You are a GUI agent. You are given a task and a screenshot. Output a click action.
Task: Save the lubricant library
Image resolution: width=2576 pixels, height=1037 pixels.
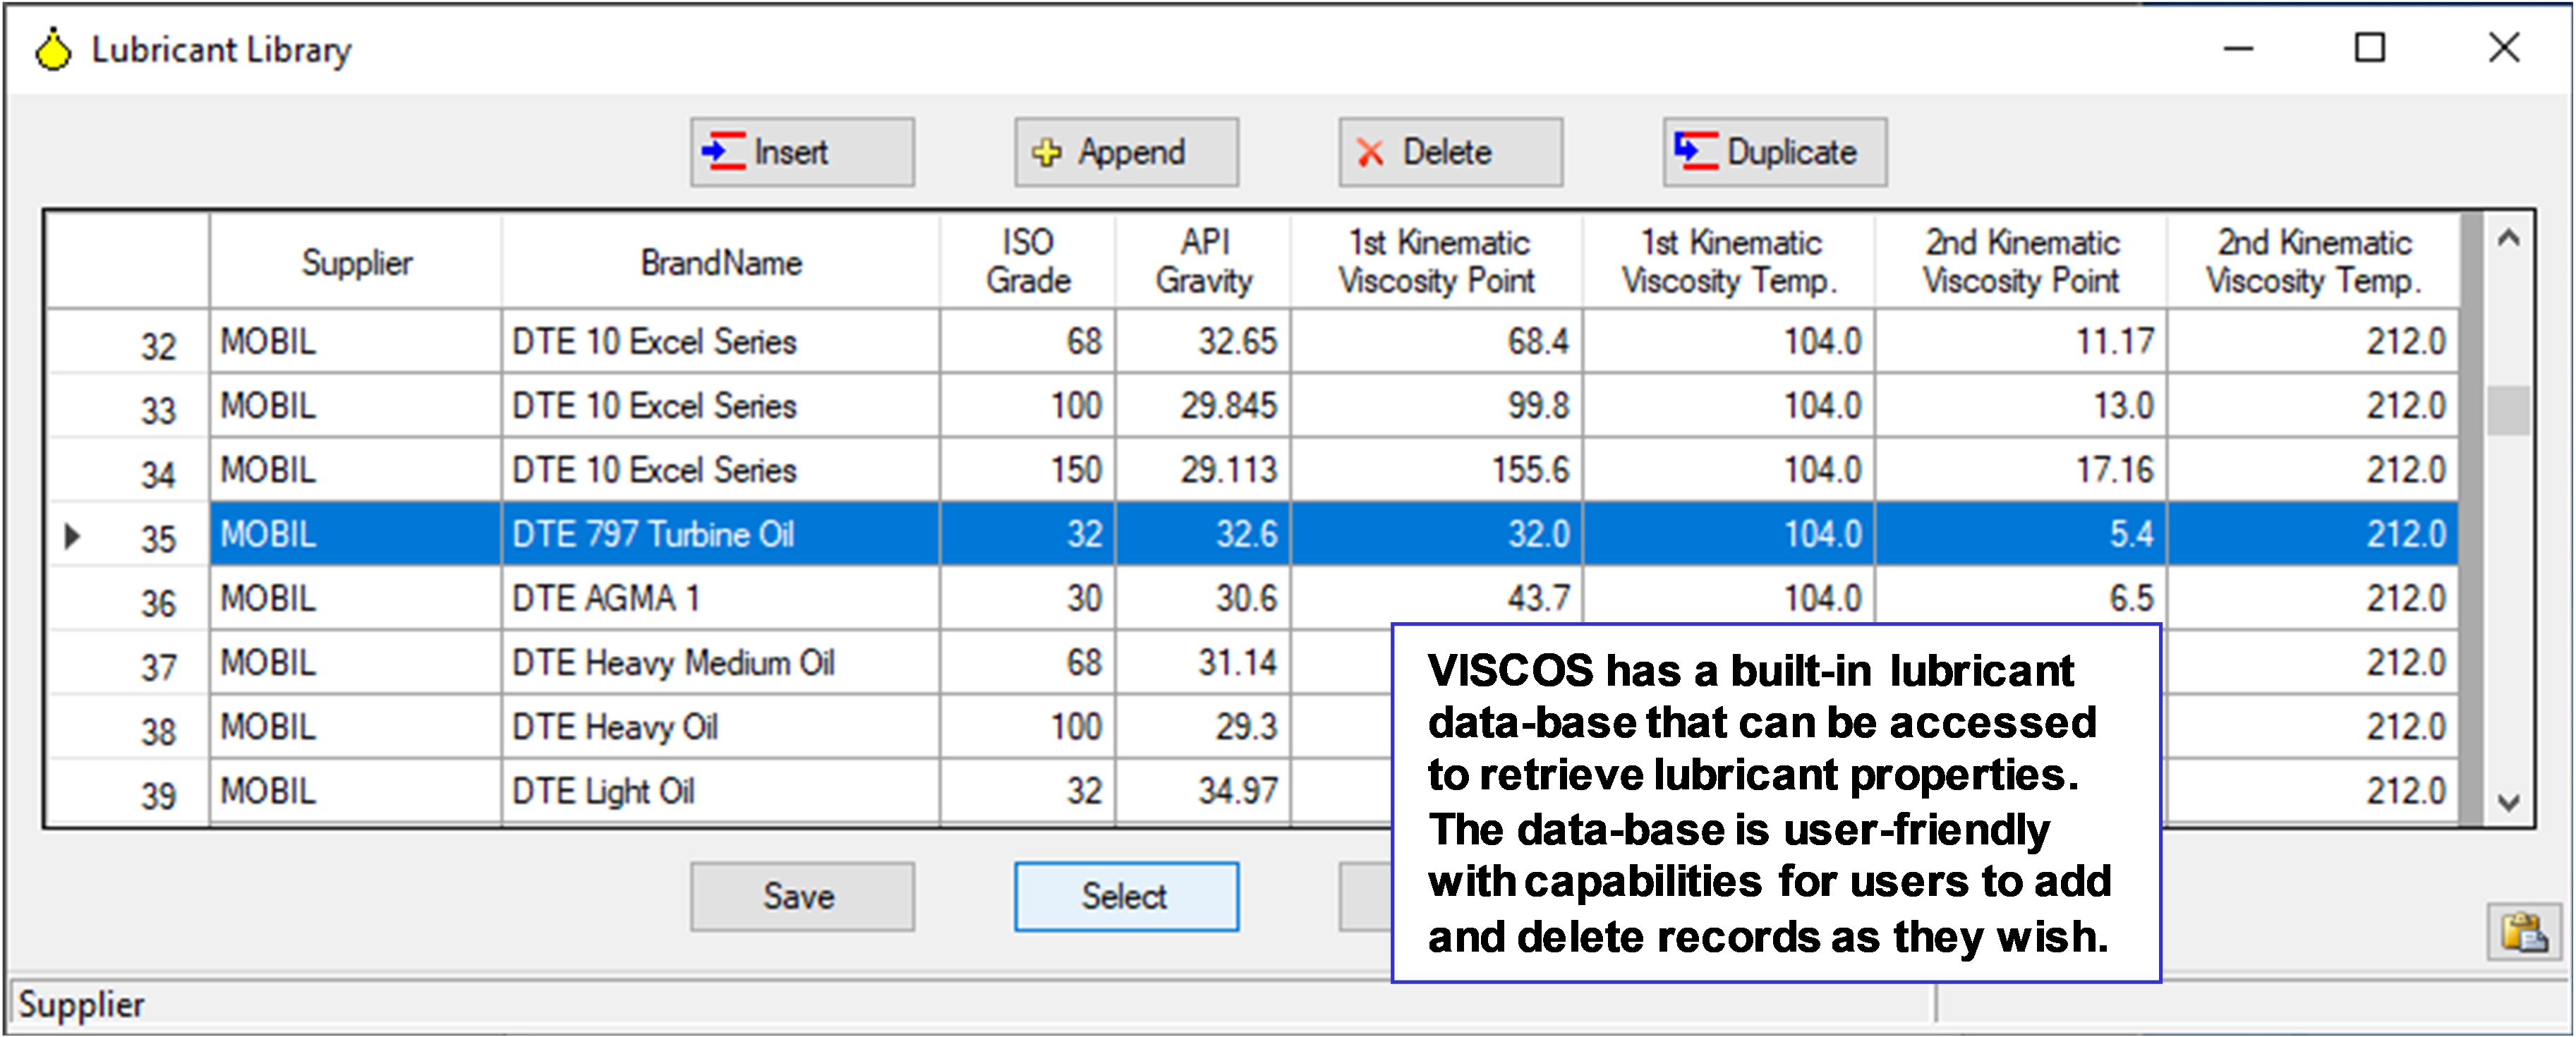pos(802,896)
